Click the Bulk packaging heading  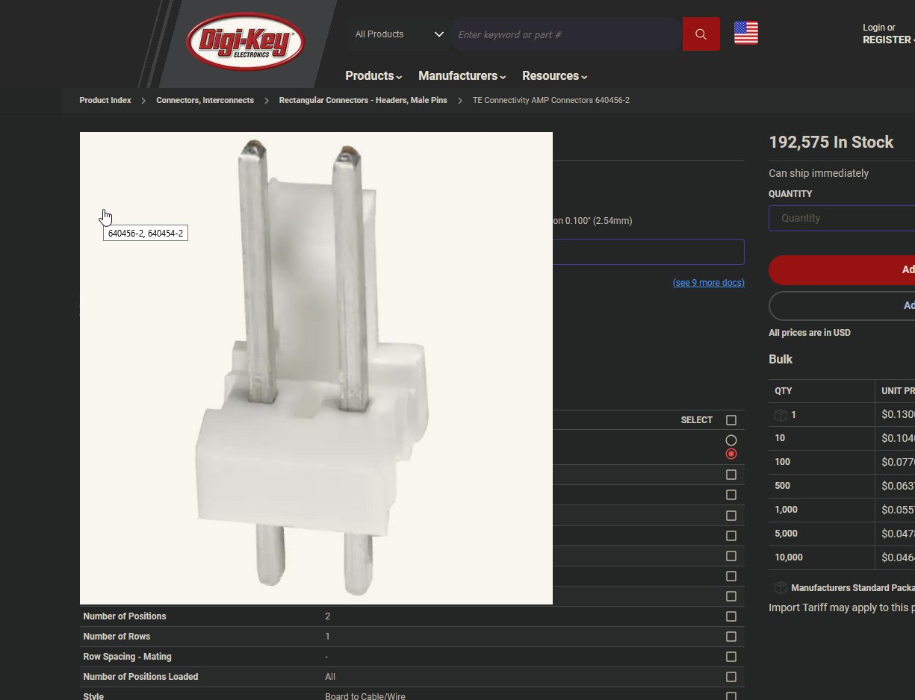(x=781, y=359)
